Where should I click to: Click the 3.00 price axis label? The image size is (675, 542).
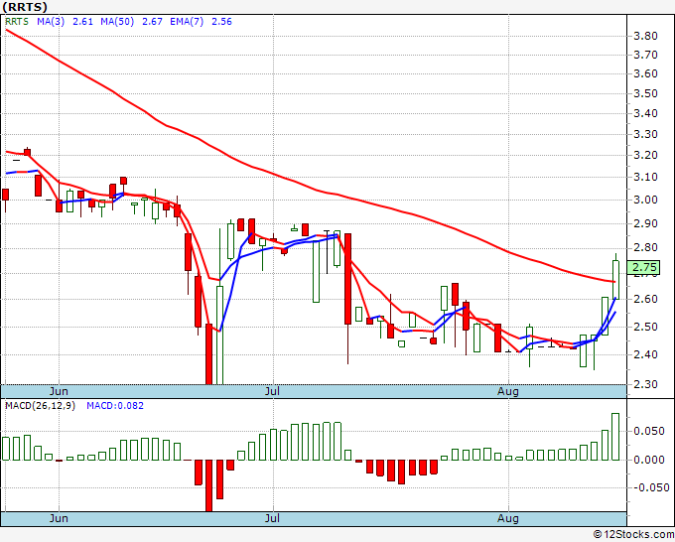pos(646,200)
